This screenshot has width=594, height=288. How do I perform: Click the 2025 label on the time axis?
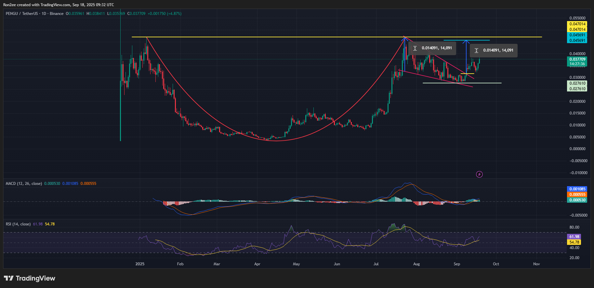pyautogui.click(x=140, y=264)
